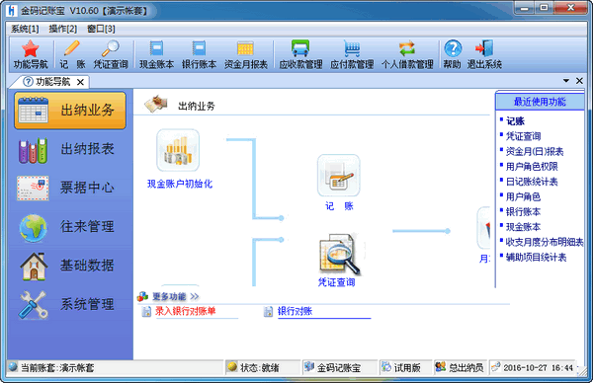Close the 功能导航 tab with its X
Viewport: 593px width, 383px height.
(x=80, y=82)
